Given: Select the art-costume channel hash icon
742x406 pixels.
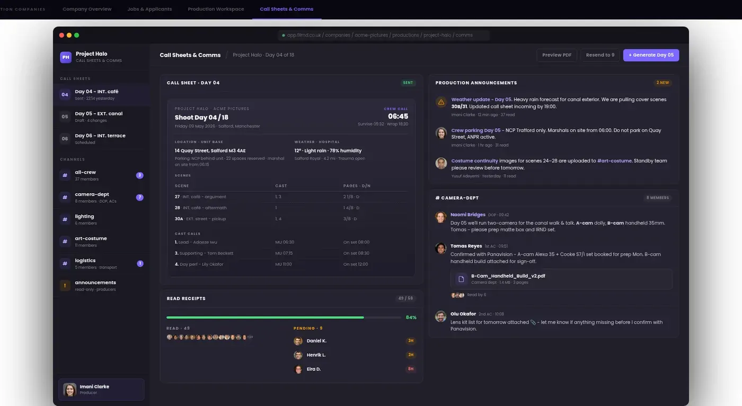Looking at the screenshot, I should tap(65, 241).
